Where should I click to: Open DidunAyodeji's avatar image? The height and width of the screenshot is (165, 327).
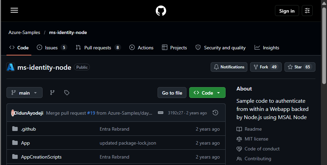(x=13, y=113)
